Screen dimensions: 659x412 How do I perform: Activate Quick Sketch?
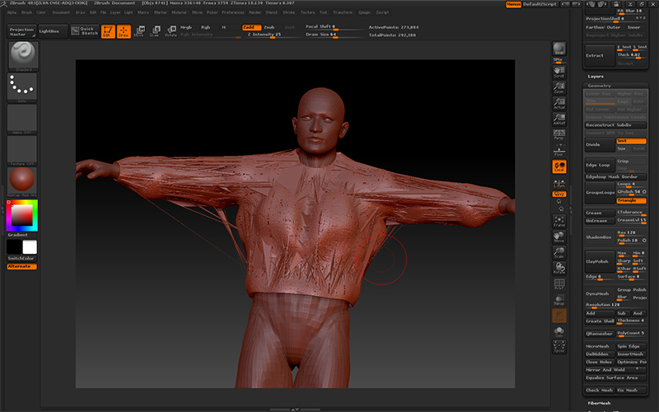pyautogui.click(x=85, y=31)
